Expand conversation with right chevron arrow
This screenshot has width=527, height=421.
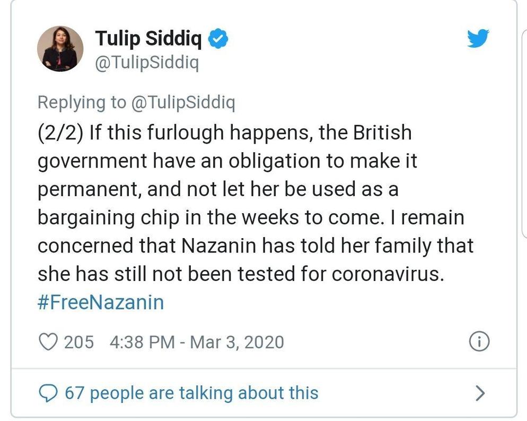point(481,393)
